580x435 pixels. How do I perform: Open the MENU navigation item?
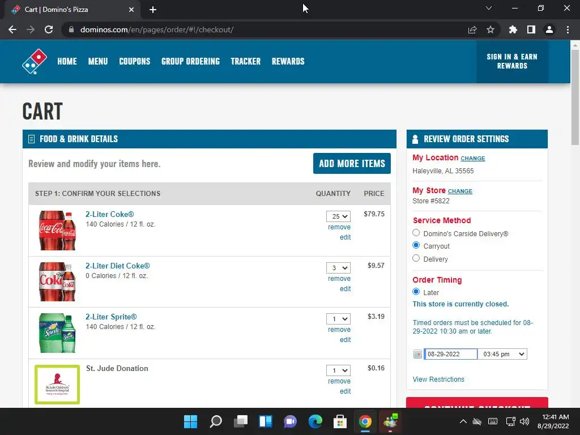point(98,61)
